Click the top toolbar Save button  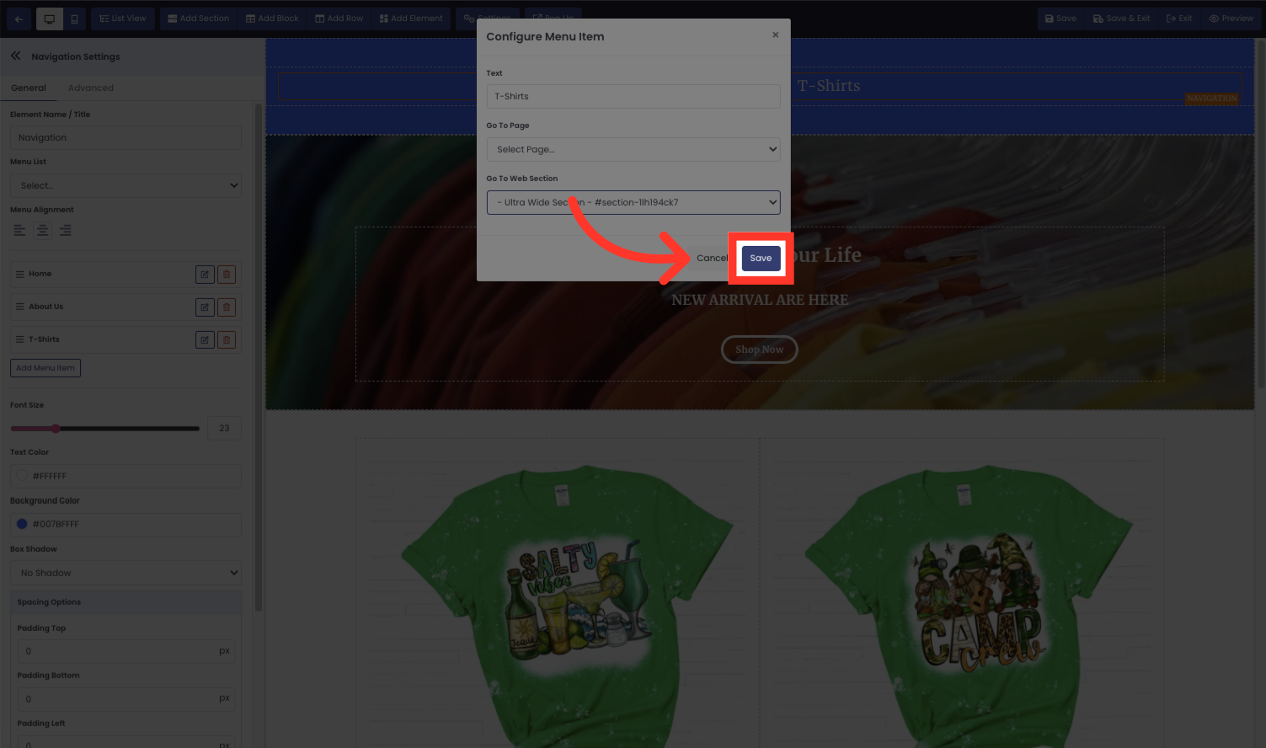1060,19
